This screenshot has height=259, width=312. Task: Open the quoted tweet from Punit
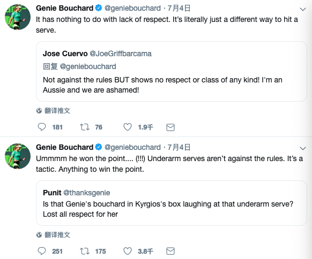[x=172, y=203]
